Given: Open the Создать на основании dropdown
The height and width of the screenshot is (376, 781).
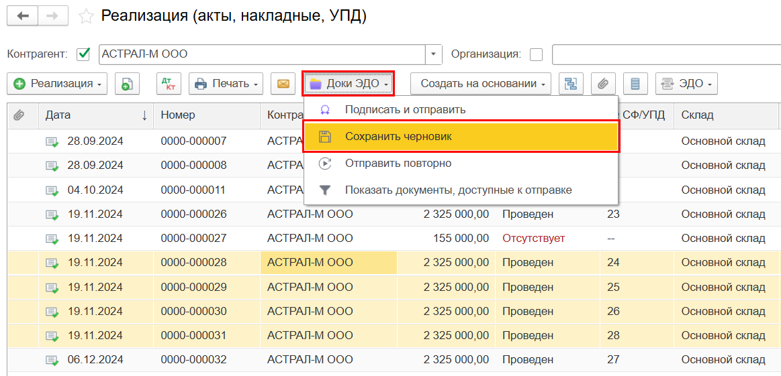Looking at the screenshot, I should [x=480, y=84].
